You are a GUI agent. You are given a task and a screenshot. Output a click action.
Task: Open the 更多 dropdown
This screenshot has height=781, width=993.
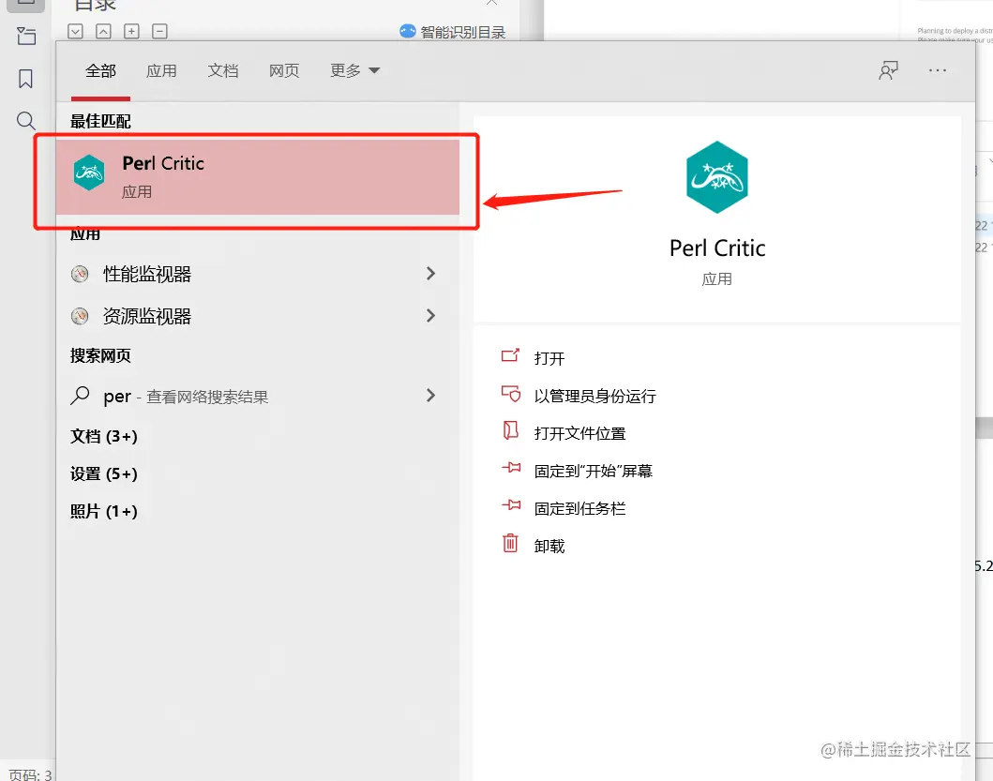354,70
